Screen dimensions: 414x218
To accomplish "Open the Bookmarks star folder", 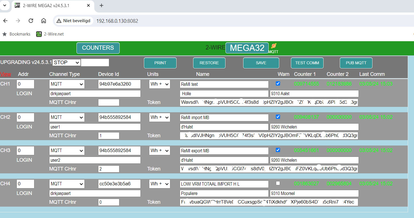I will (x=5, y=34).
